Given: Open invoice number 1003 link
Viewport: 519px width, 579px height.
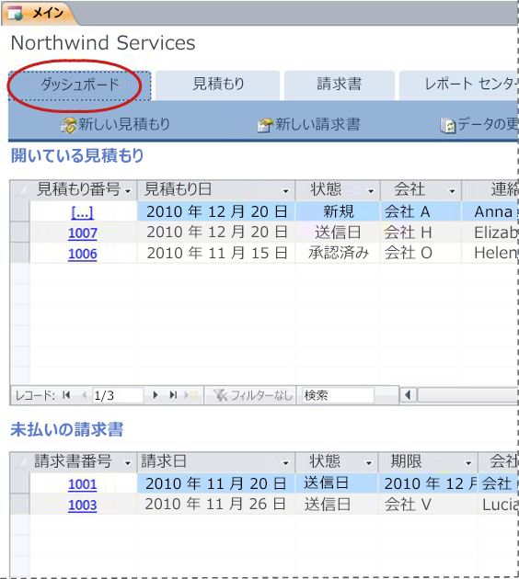Looking at the screenshot, I should (83, 505).
